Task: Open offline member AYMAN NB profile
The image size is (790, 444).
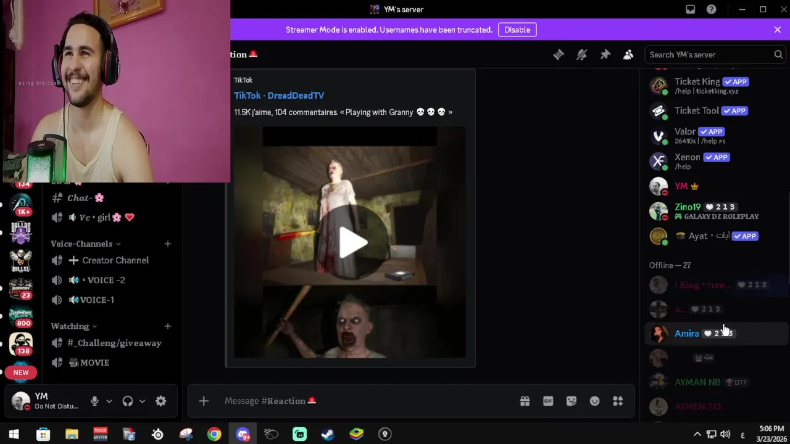Action: point(715,382)
